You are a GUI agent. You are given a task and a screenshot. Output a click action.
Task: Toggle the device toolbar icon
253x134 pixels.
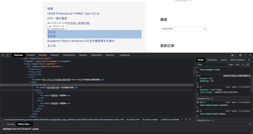[x=8, y=55]
